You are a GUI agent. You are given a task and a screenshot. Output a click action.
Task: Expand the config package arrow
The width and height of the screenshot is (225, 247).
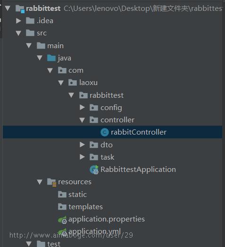pyautogui.click(x=82, y=107)
